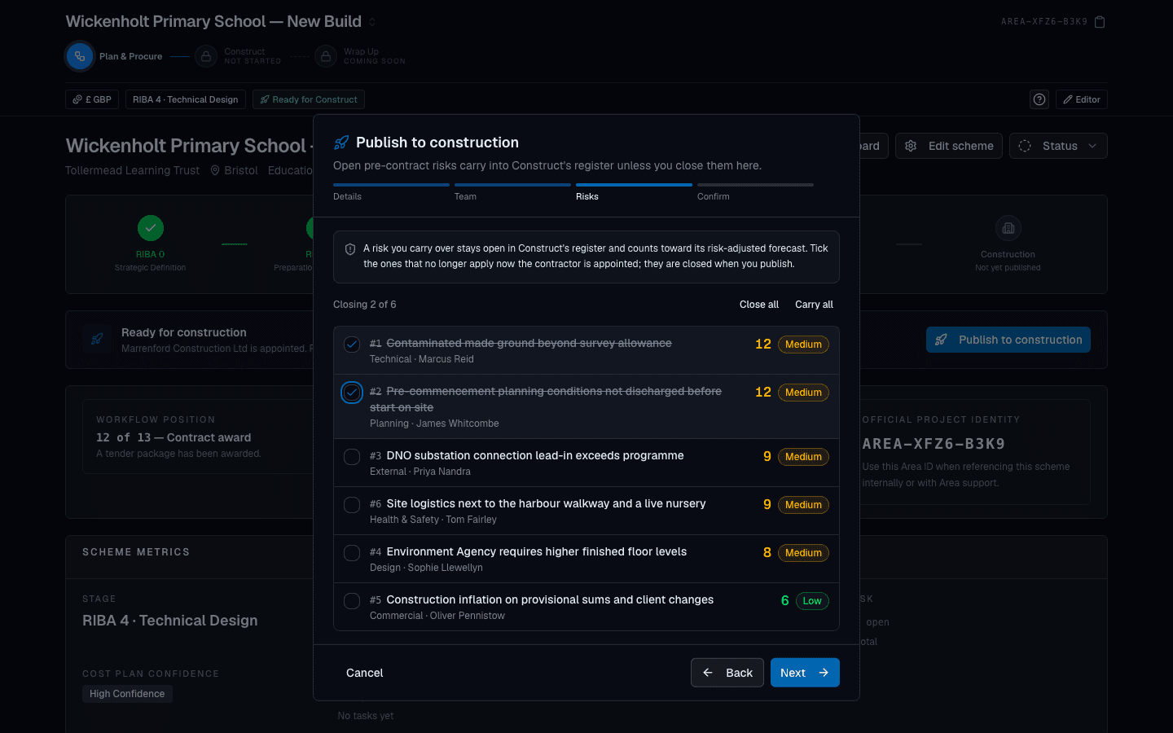
Task: Click the "Tollermead Learning Trust" text
Action: pos(133,170)
